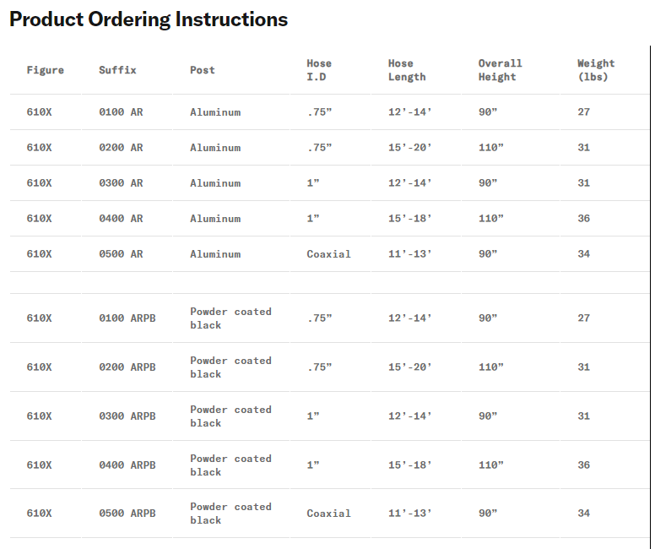Click the Post column header
Viewport: 655px width, 549px height.
[x=203, y=70]
